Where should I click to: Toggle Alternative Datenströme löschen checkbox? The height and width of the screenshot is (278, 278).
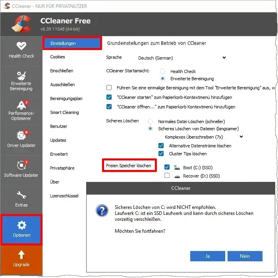click(x=161, y=146)
